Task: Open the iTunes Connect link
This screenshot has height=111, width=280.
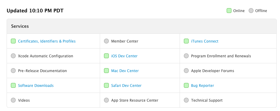Action: tap(205, 41)
